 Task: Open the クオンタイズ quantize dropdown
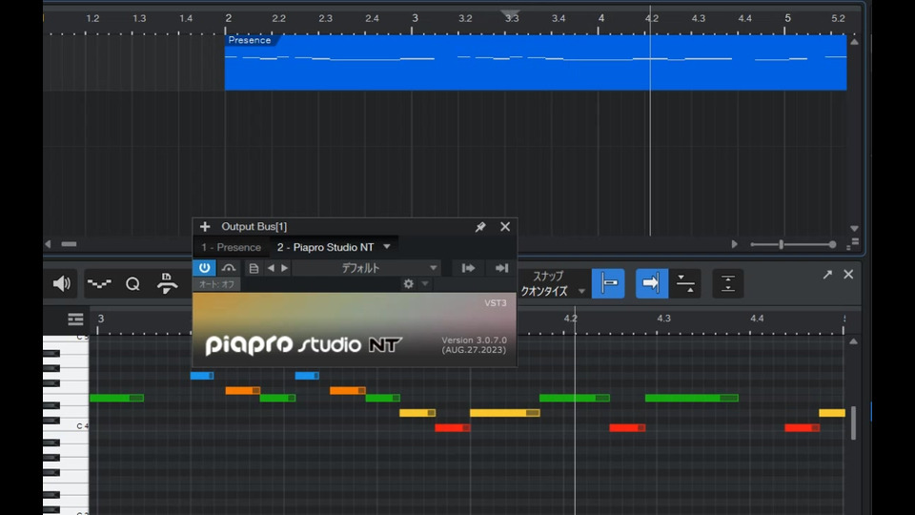553,291
